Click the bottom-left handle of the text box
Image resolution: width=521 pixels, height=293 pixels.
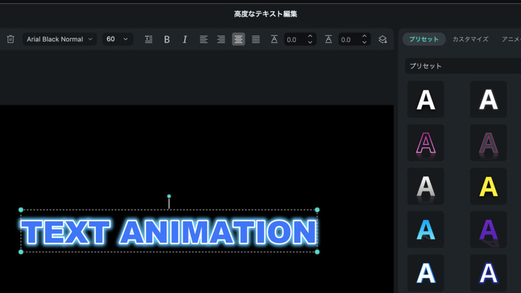21,252
